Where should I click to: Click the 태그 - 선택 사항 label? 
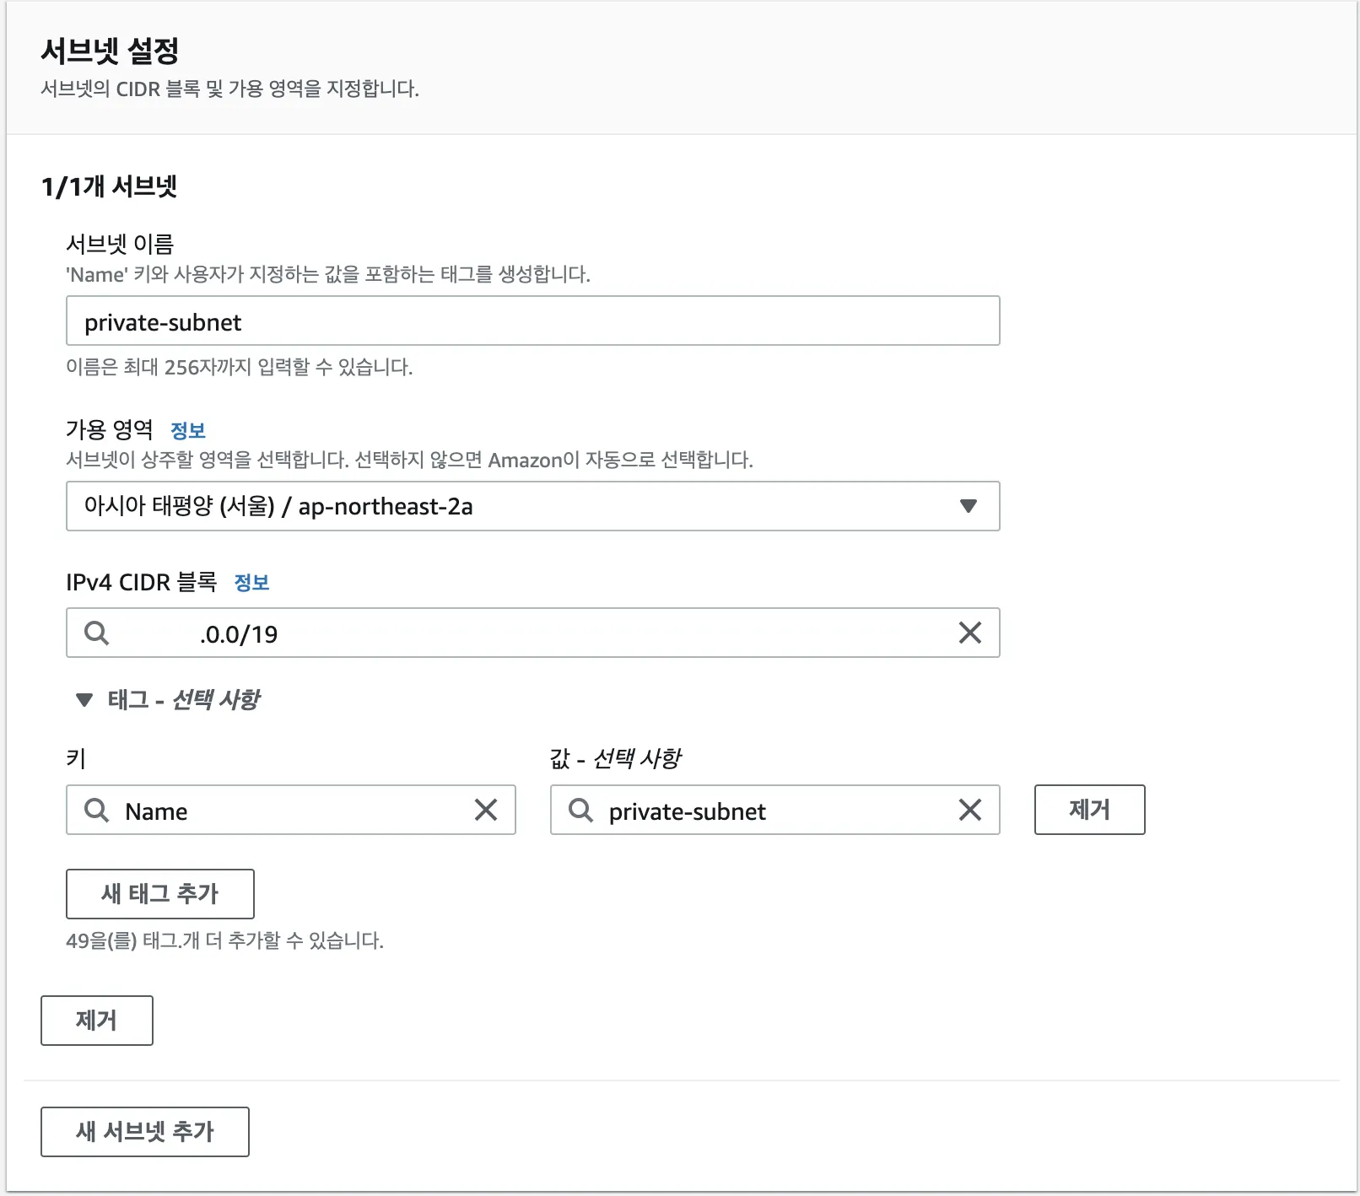[x=184, y=699]
